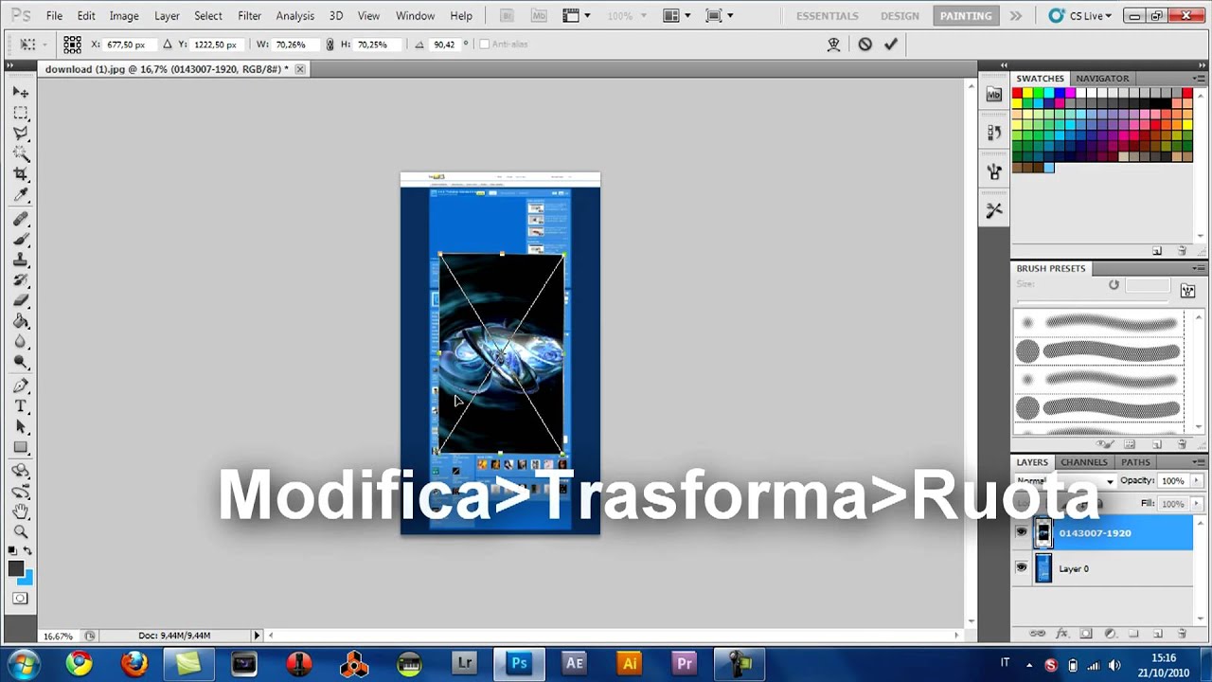Open the Arrange Documents dropdown
The width and height of the screenshot is (1212, 682).
click(676, 16)
